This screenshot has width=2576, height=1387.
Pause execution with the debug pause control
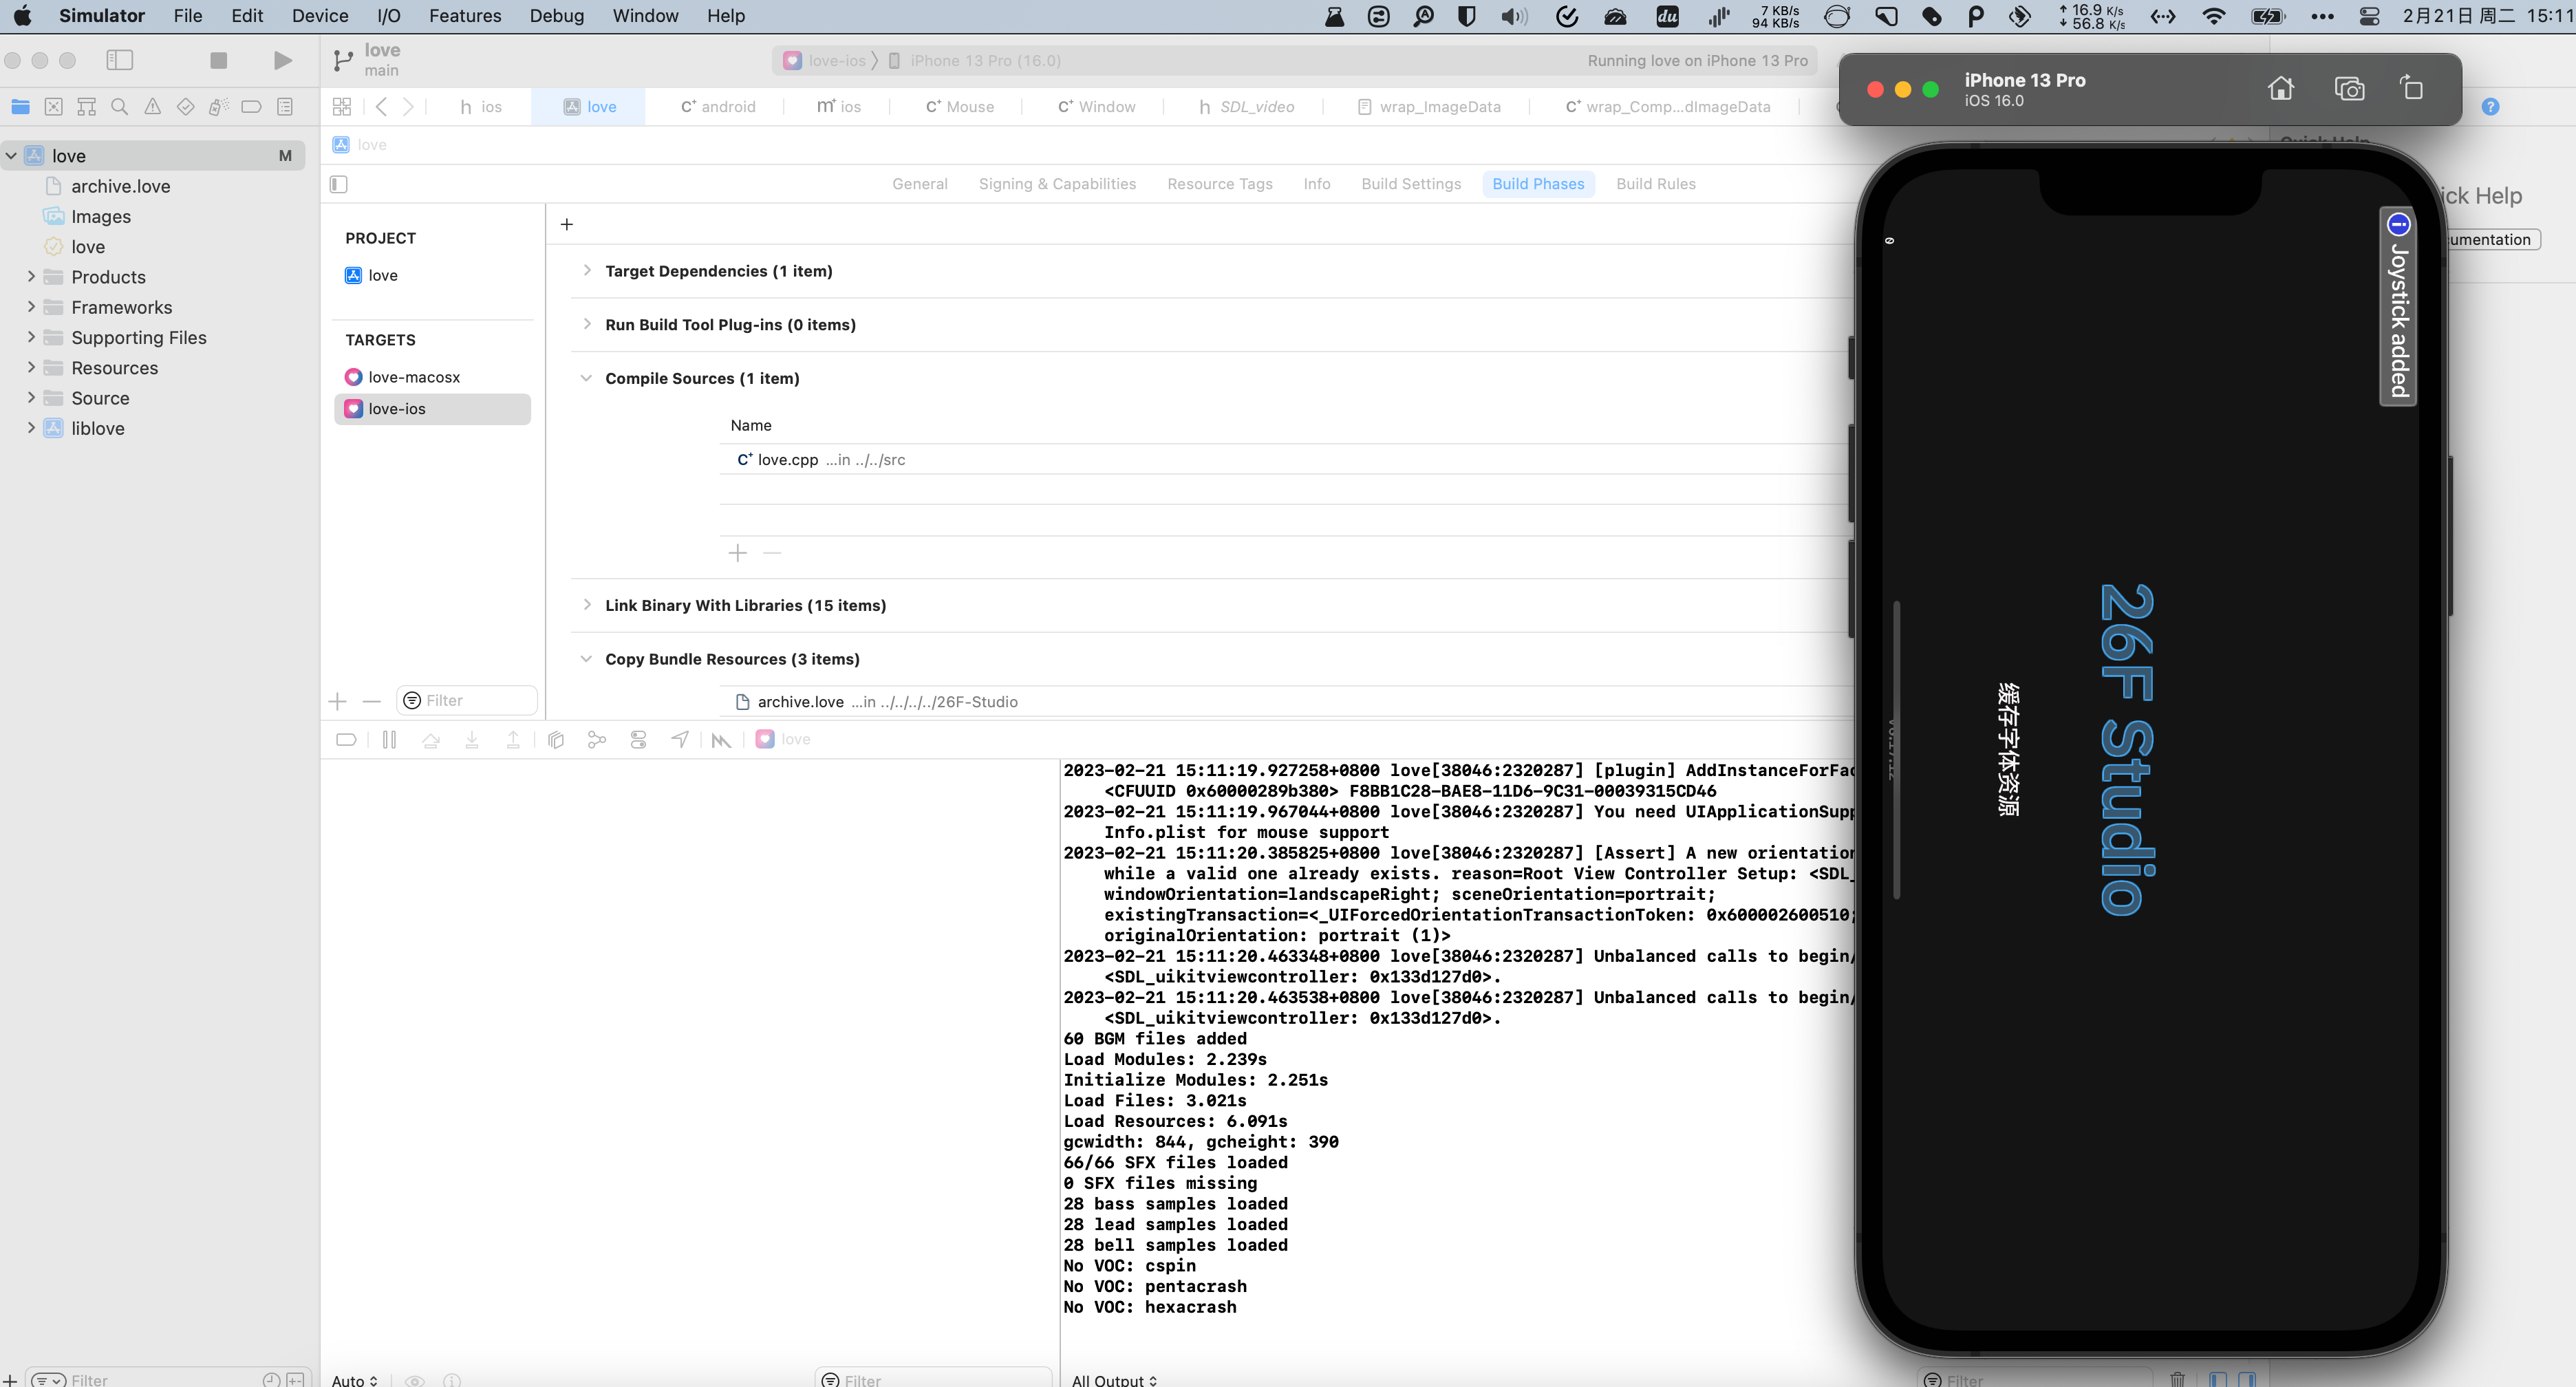pyautogui.click(x=390, y=739)
